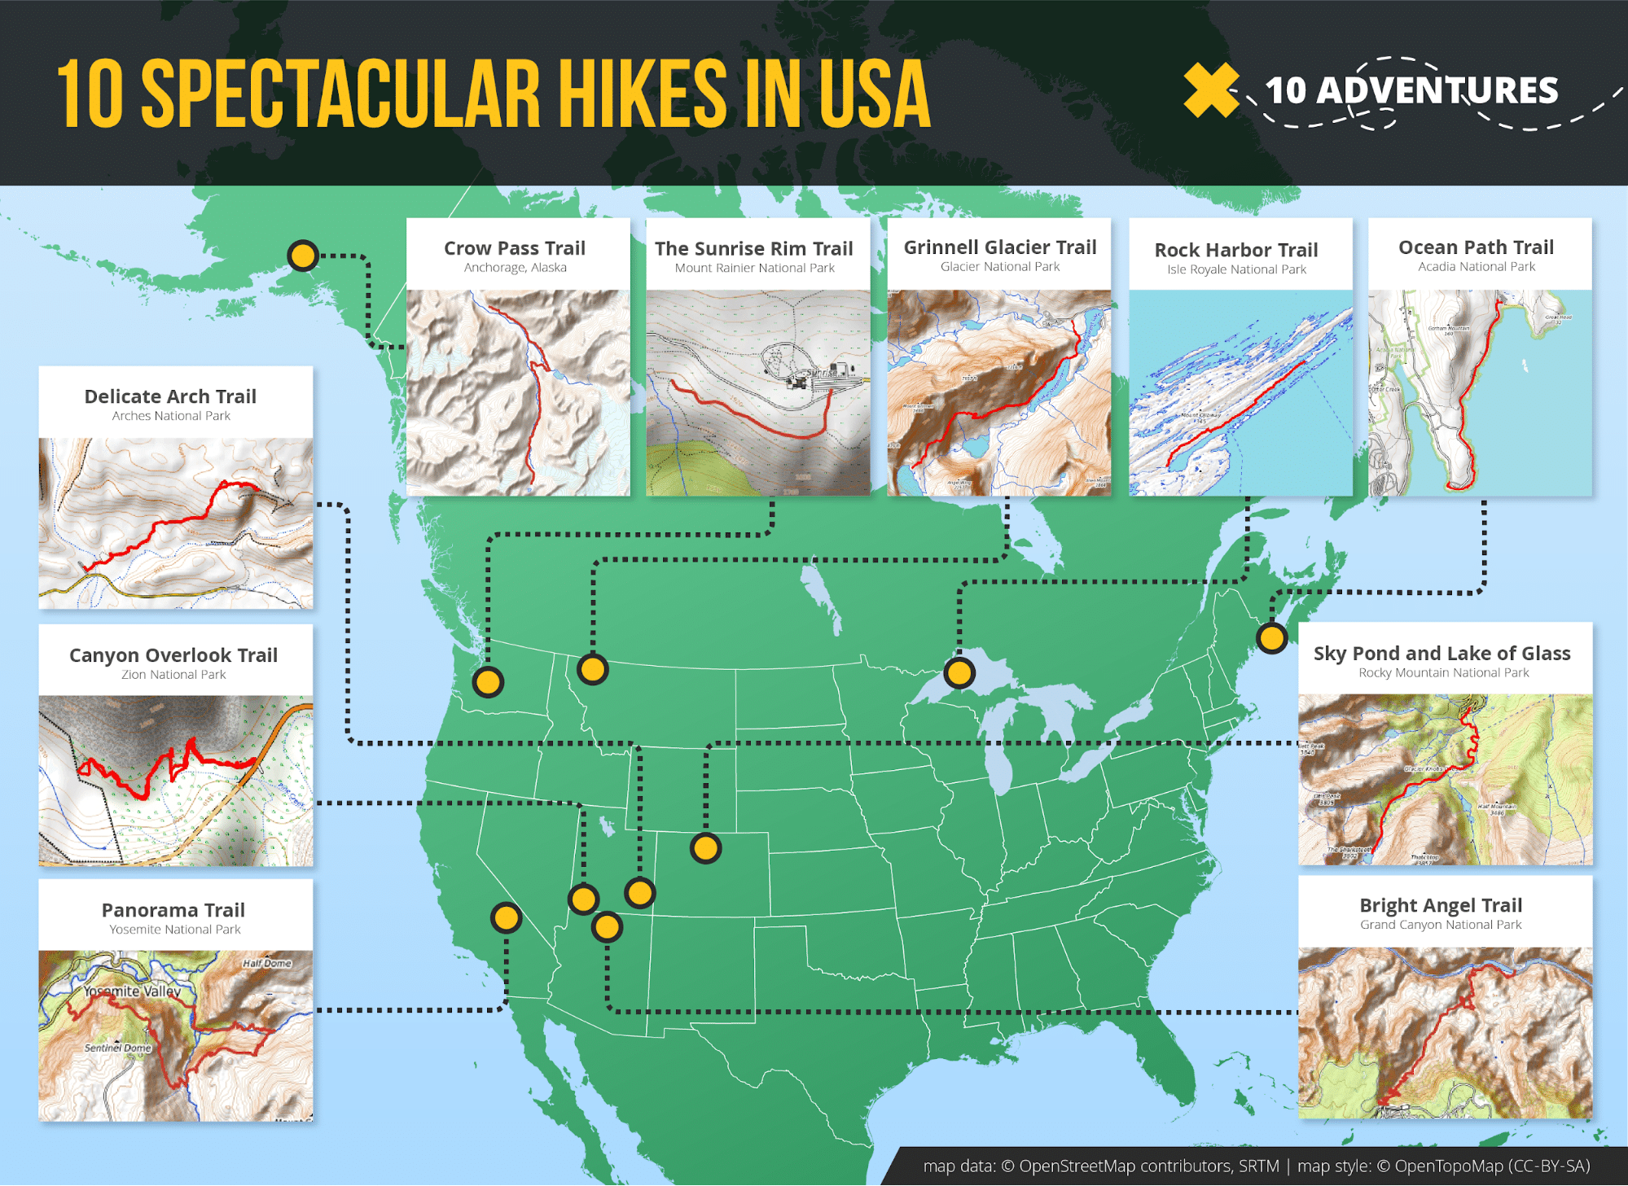The image size is (1628, 1186).
Task: Click the Colorado Rocky Mountain marker
Action: 705,848
